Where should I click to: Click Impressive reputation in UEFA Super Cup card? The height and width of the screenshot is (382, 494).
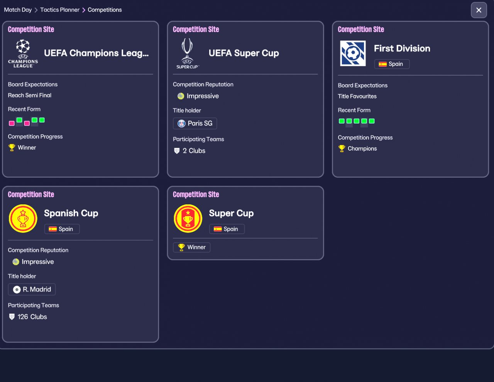[x=203, y=96]
